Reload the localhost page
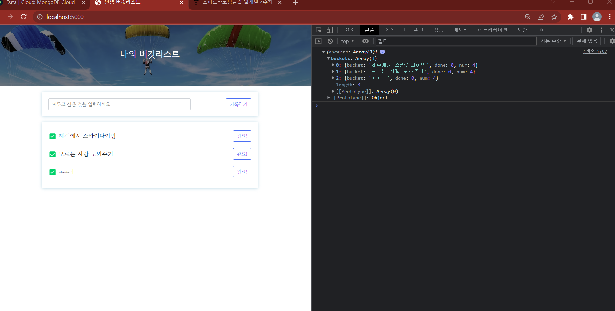 pyautogui.click(x=24, y=17)
